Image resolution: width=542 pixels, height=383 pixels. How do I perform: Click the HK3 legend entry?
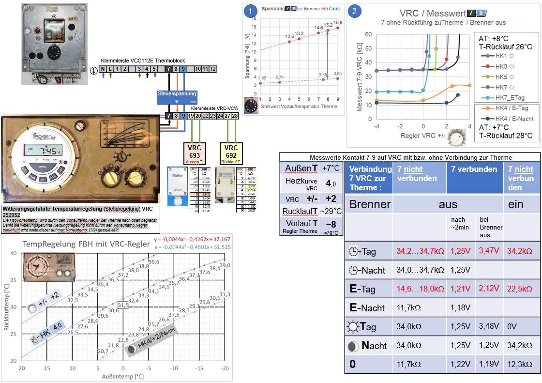(x=498, y=66)
